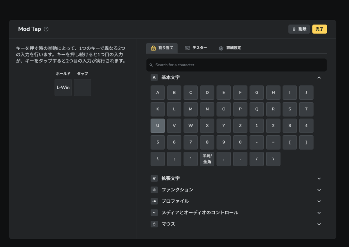Choose the 半角/全角 key

[x=207, y=159]
